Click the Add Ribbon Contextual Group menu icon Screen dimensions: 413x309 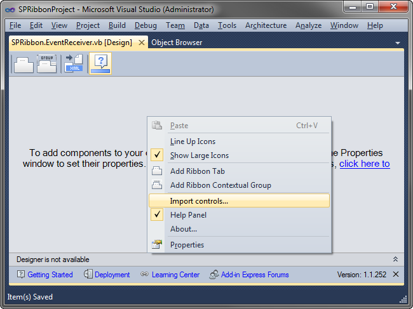pos(157,185)
